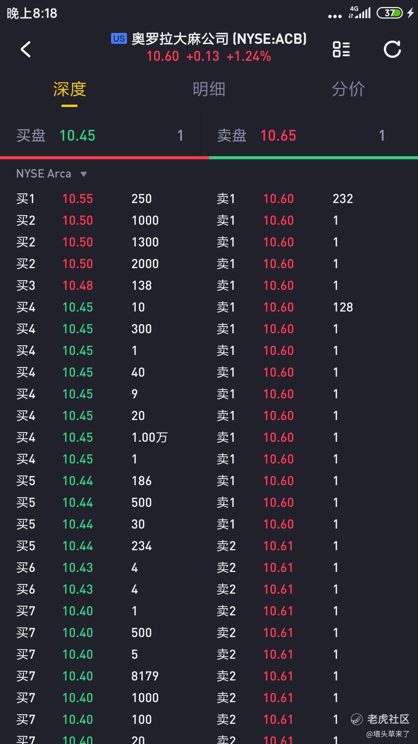Expand the NYSE Arca exchange dropdown arrow
Screen dimensions: 418x744
[x=84, y=174]
